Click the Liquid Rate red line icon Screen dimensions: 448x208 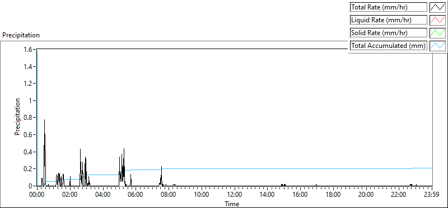tap(437, 20)
